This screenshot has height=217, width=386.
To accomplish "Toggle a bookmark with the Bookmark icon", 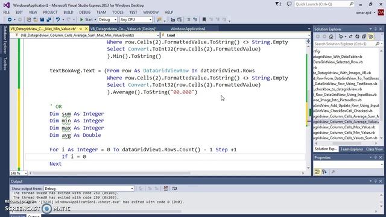I will pos(204,20).
